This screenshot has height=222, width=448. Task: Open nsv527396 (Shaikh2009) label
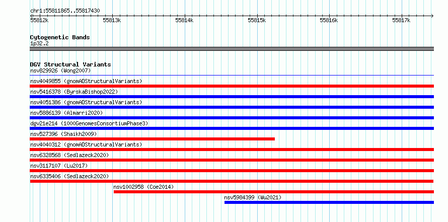pyautogui.click(x=63, y=134)
